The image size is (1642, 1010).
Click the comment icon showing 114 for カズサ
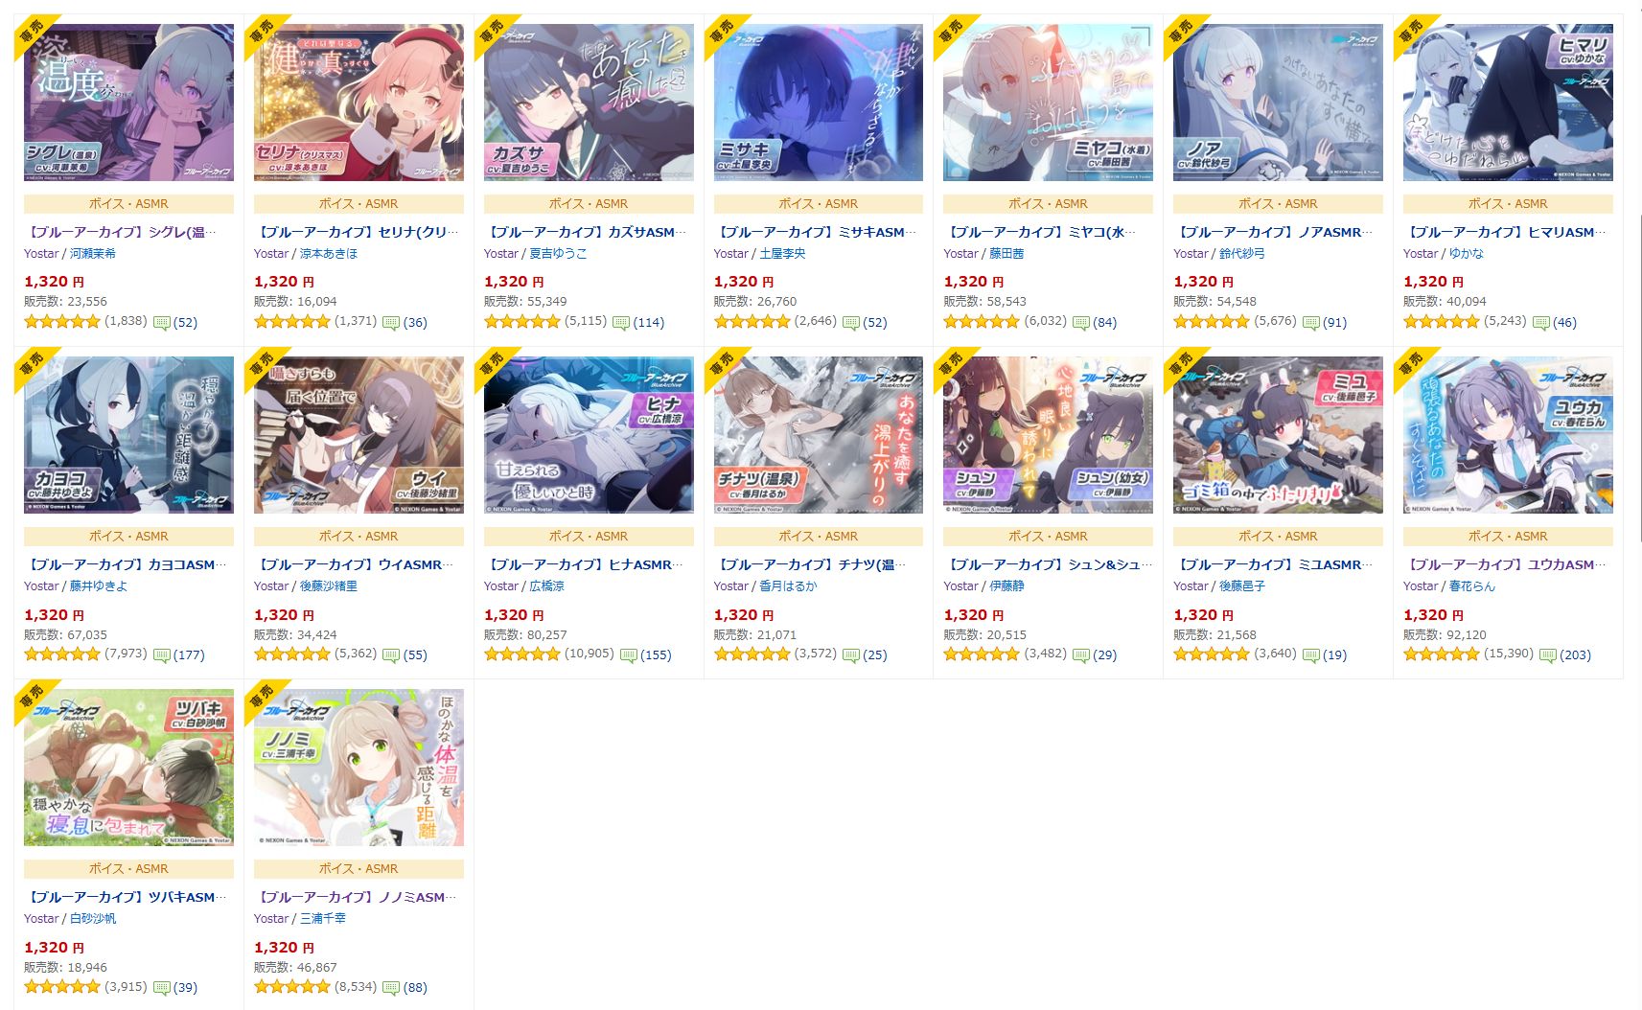click(x=621, y=323)
